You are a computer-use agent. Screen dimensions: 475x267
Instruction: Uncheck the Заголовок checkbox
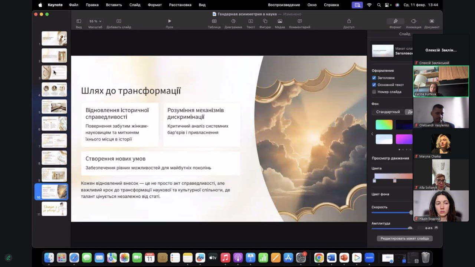pos(374,78)
